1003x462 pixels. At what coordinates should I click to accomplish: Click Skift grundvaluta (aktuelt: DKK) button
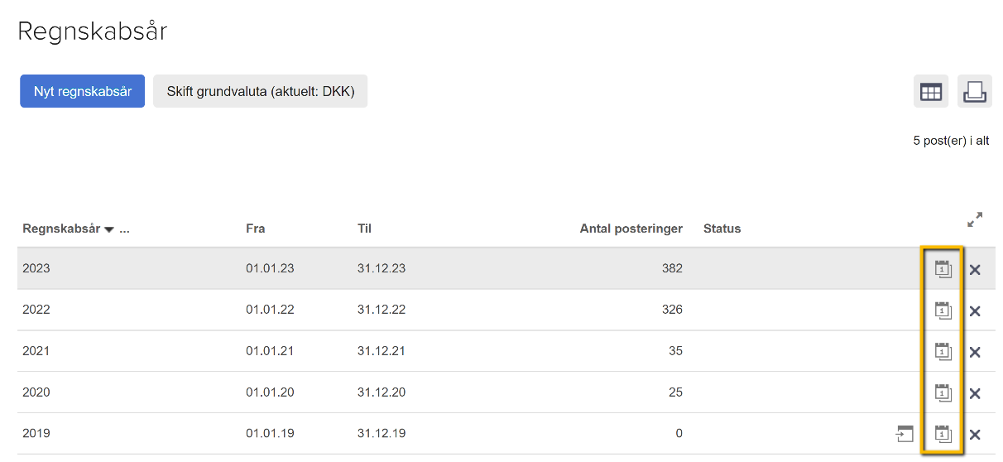[260, 91]
